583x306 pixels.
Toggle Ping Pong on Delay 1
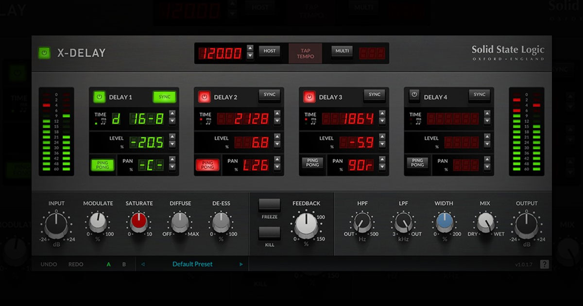(x=103, y=165)
